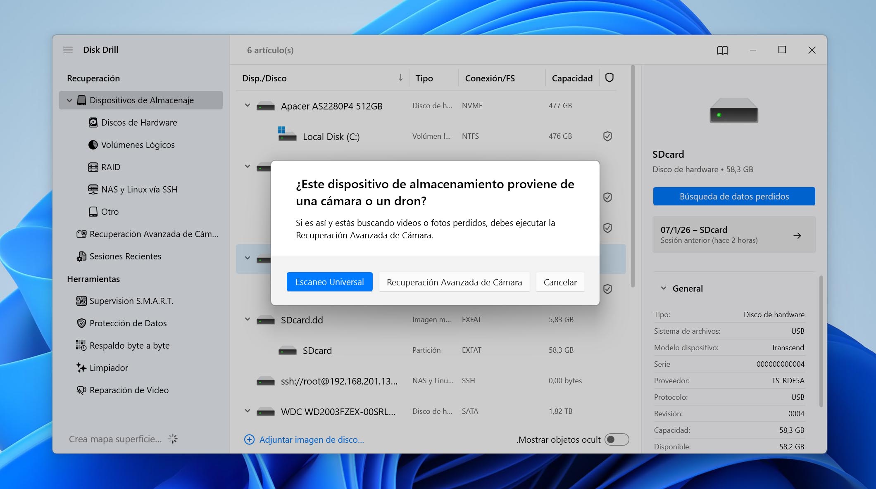This screenshot has height=489, width=876.
Task: Click the Crea mapa superficie status text
Action: (x=115, y=439)
